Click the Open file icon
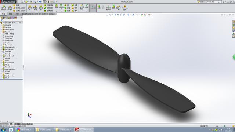 click(x=26, y=2)
